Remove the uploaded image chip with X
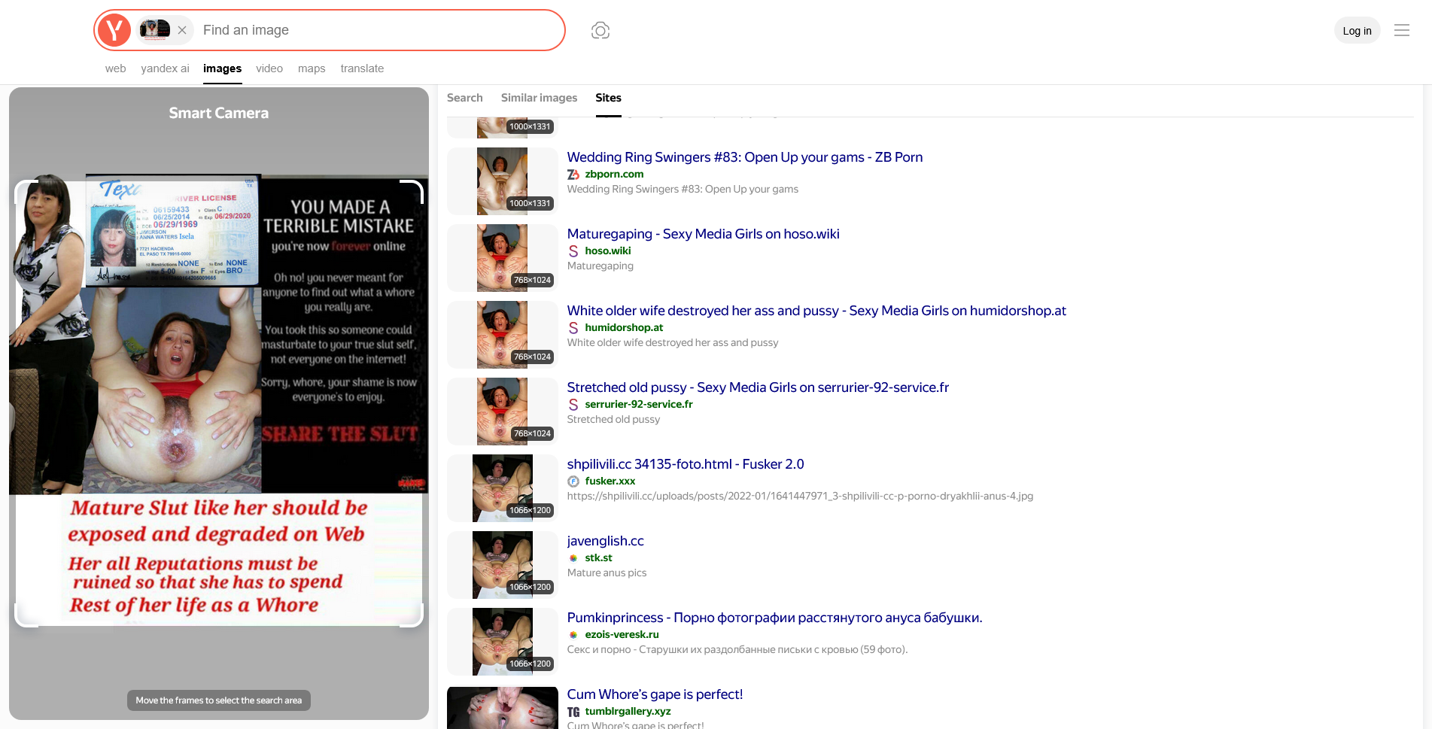Screen dimensions: 1432x729 (182, 30)
